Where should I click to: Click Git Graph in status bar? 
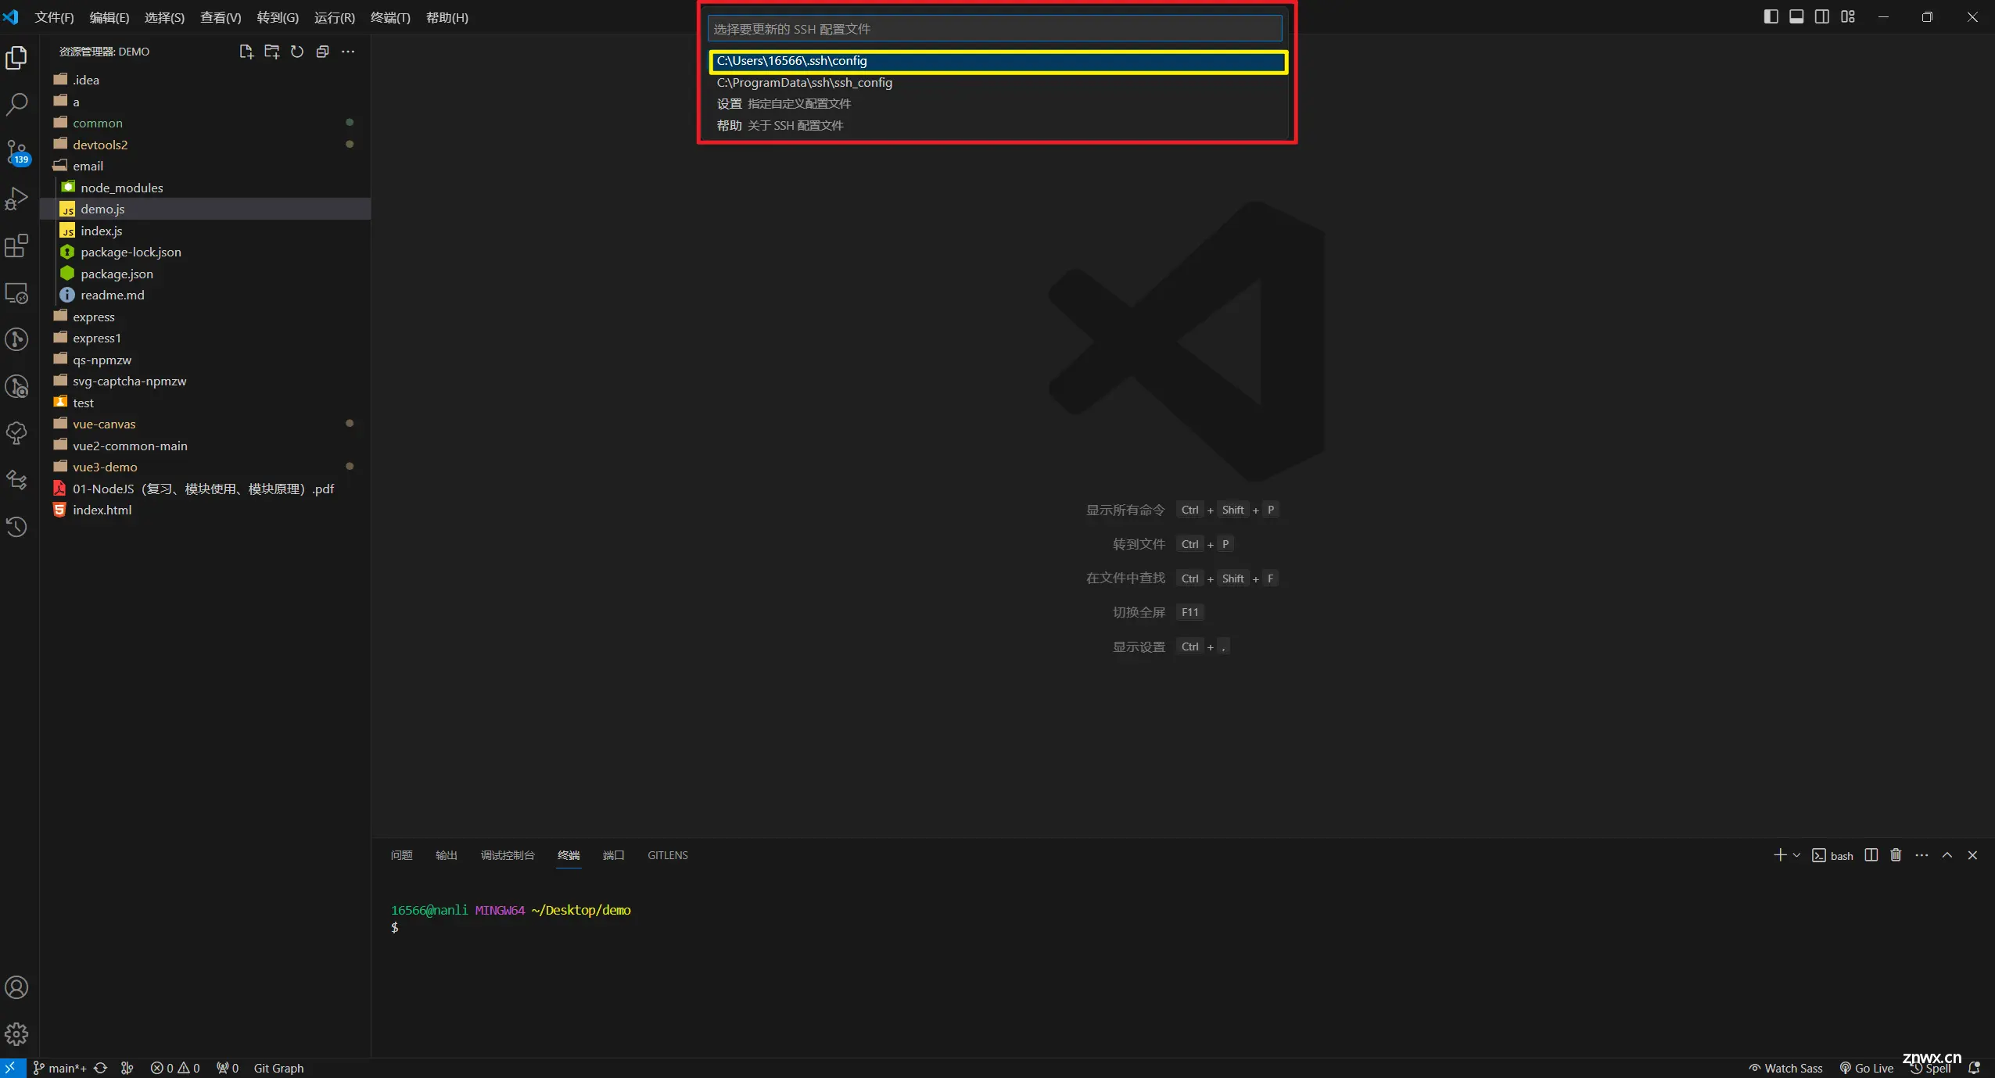coord(278,1068)
